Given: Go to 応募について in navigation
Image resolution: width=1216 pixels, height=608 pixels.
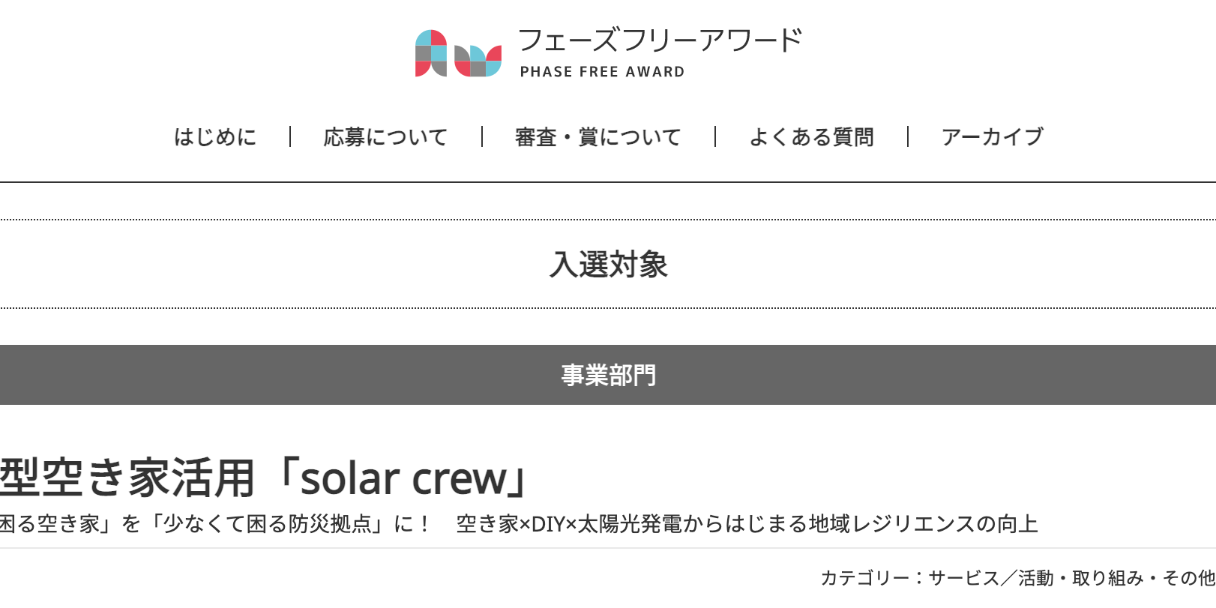Looking at the screenshot, I should [x=385, y=137].
